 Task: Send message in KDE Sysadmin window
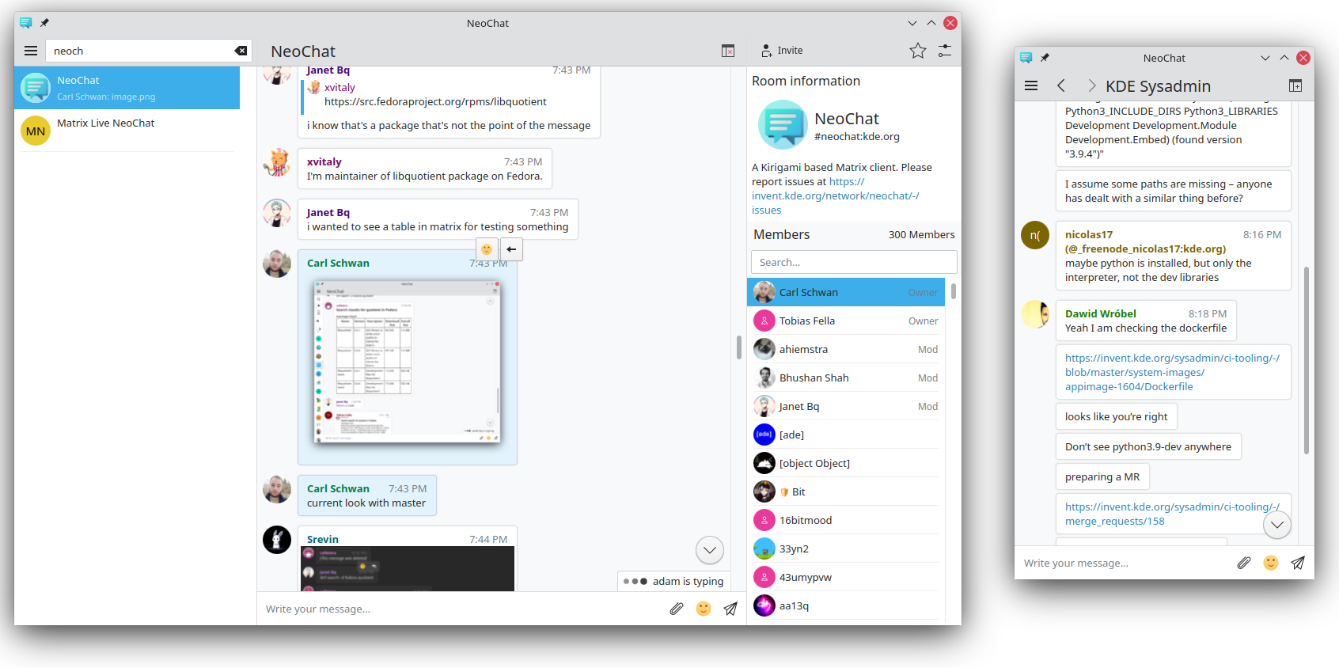(x=1298, y=563)
